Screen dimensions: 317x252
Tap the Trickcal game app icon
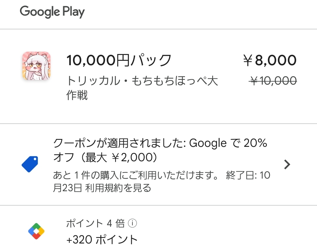(36, 66)
